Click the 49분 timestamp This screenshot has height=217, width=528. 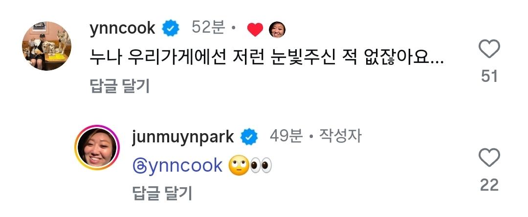pyautogui.click(x=286, y=136)
